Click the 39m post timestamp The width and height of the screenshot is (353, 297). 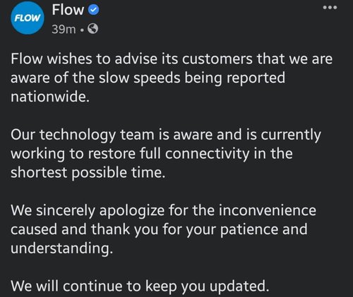(x=64, y=29)
